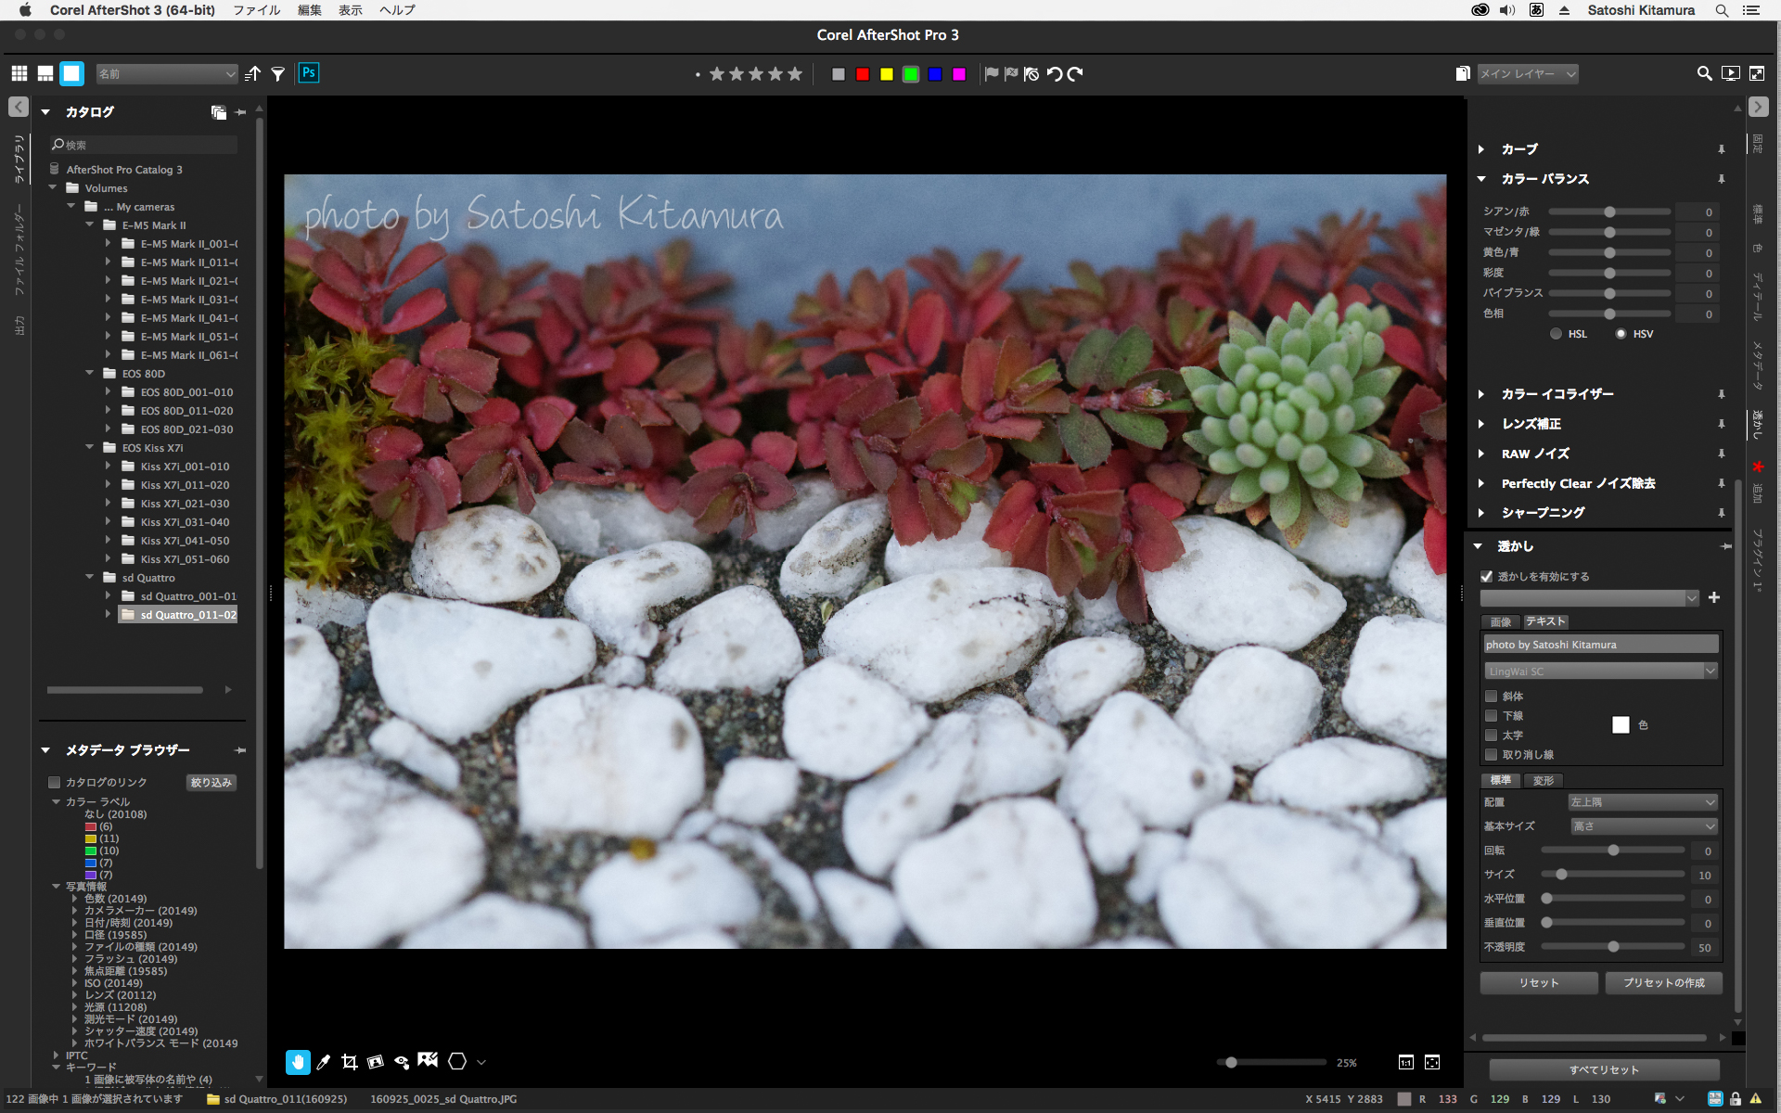Viewport: 1781px width, 1113px height.
Task: Open the ファイル menu
Action: click(257, 10)
